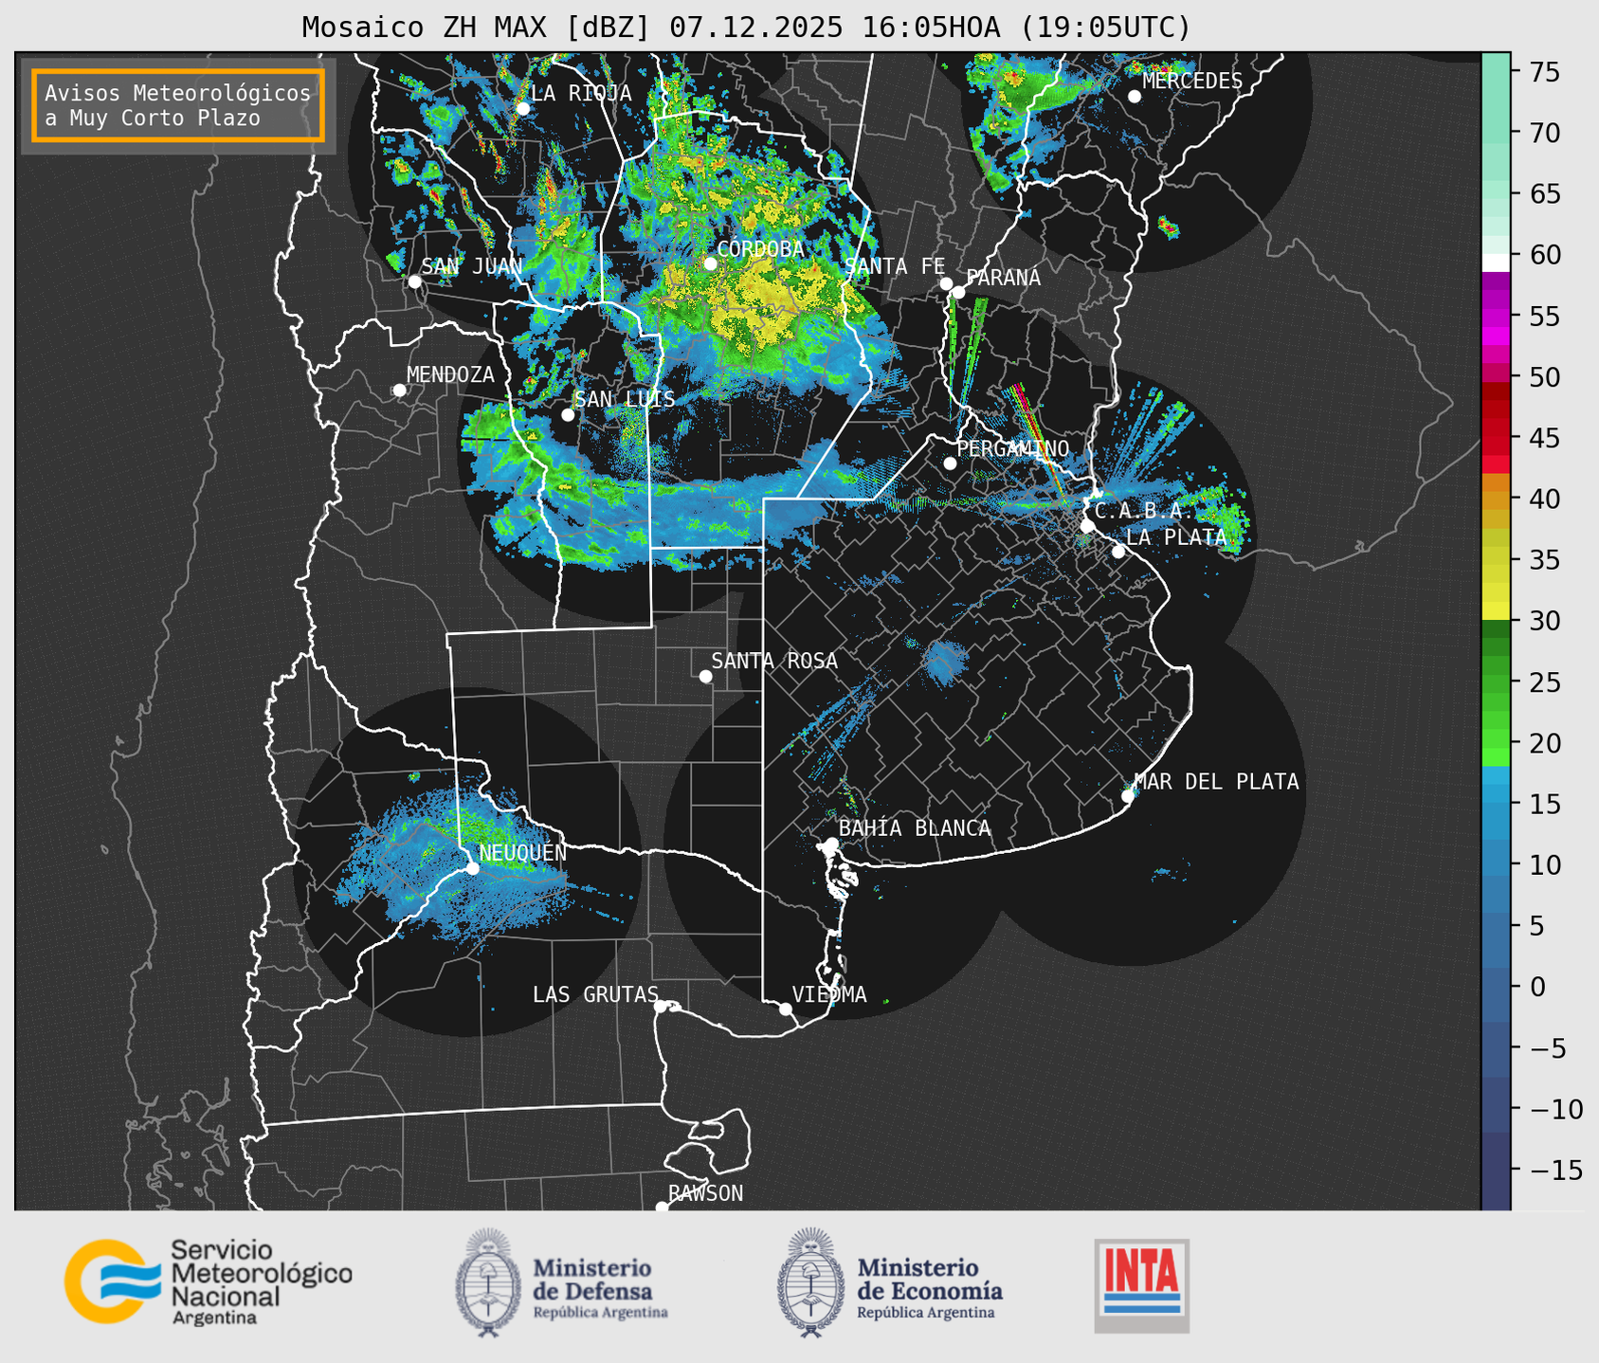Screen dimensions: 1599x1363
Task: Click the Ministerio de Defensa emblem
Action: click(488, 1282)
